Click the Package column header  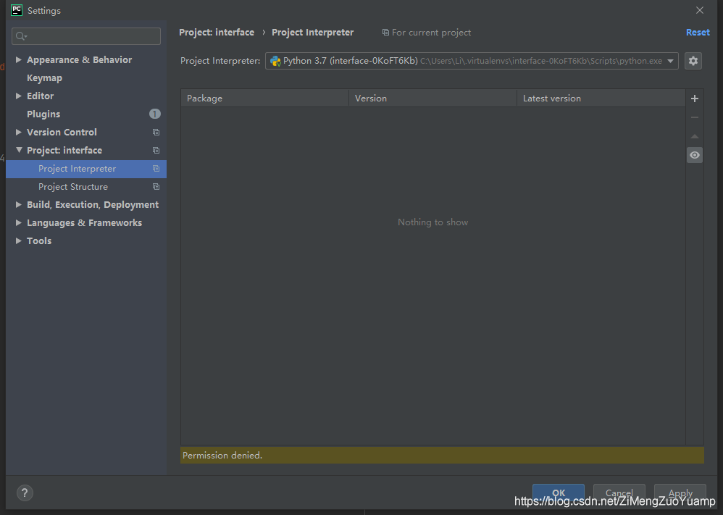click(x=264, y=99)
